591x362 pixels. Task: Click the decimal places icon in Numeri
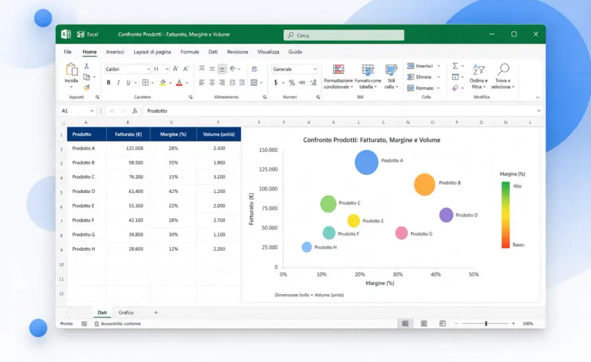click(x=313, y=82)
